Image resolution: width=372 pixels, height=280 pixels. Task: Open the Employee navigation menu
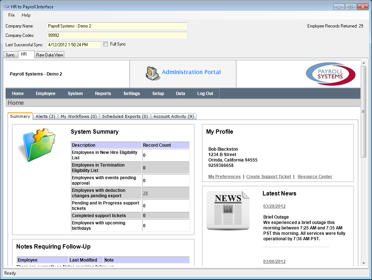click(46, 94)
